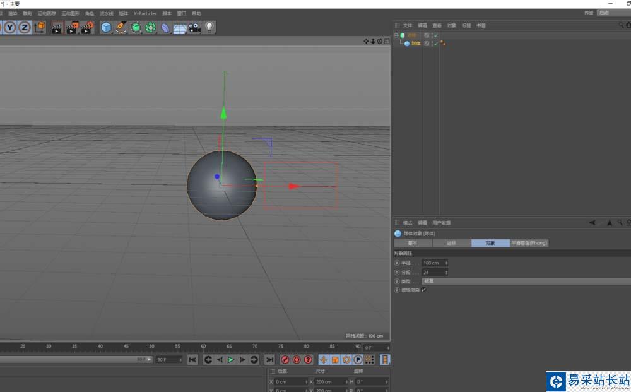
Task: Toggle the Z axis lock button
Action: [25, 27]
